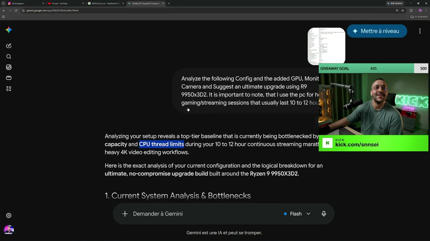Open the Chrome profile avatar
The height and width of the screenshot is (241, 430).
(420, 10)
